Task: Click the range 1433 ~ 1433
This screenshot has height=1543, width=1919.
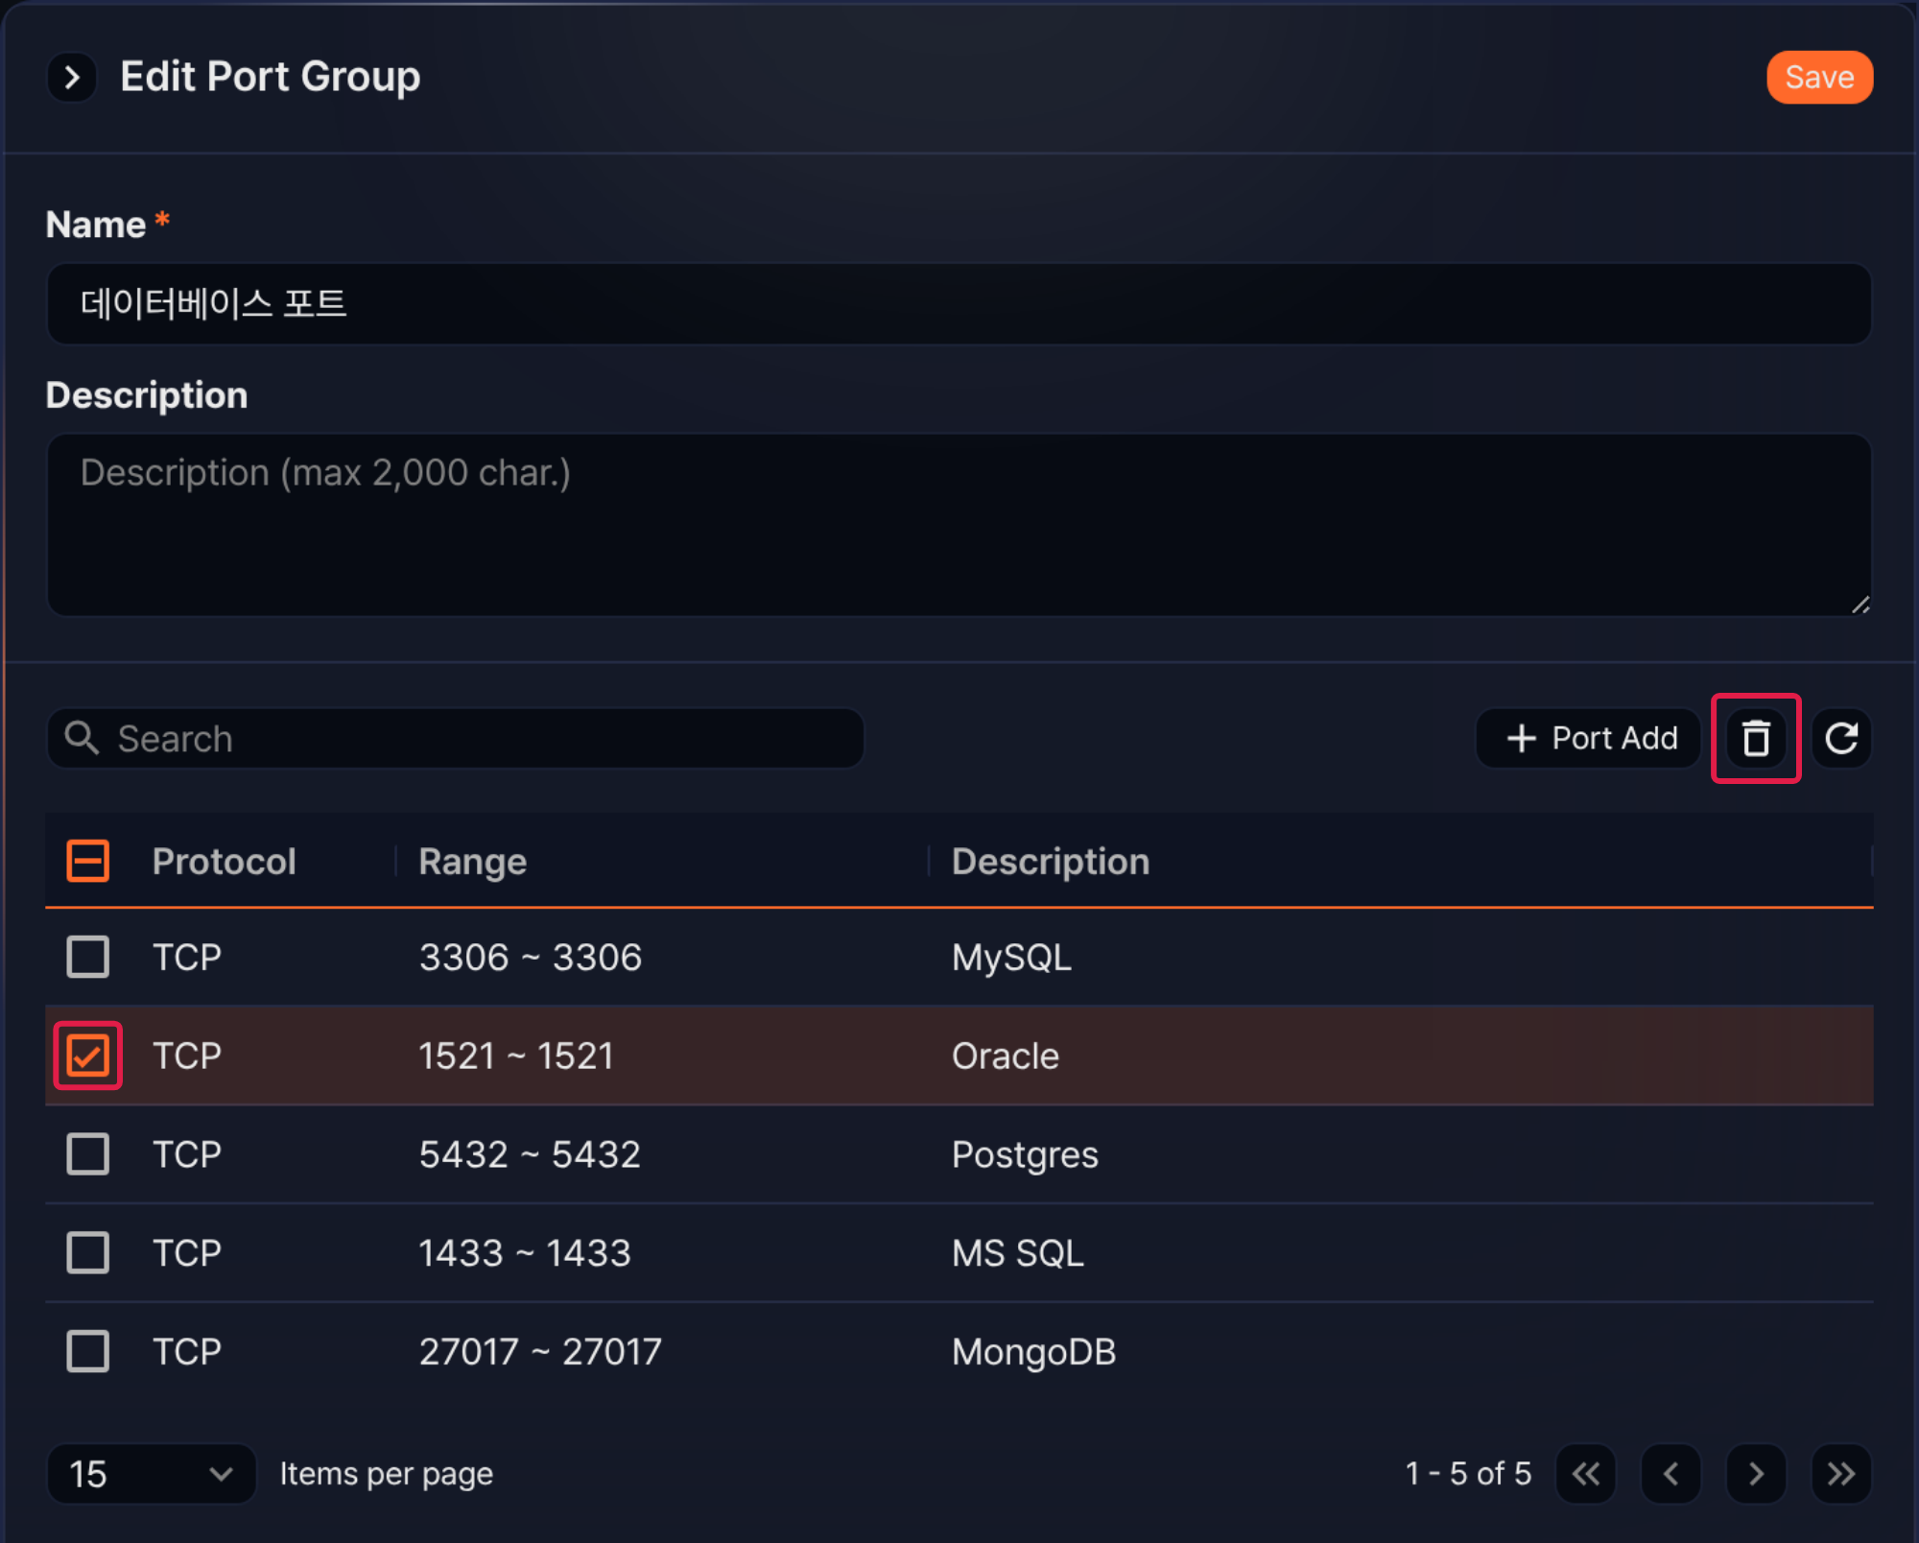Action: pos(525,1253)
